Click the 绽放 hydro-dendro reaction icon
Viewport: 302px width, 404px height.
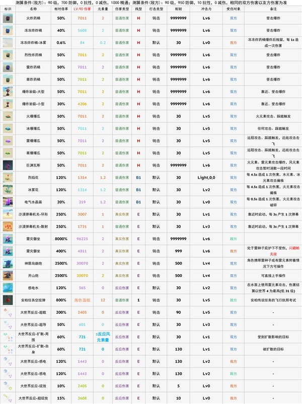pos(8,386)
